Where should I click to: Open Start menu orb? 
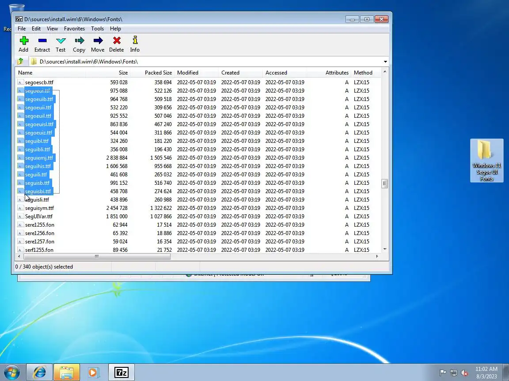pyautogui.click(x=11, y=372)
